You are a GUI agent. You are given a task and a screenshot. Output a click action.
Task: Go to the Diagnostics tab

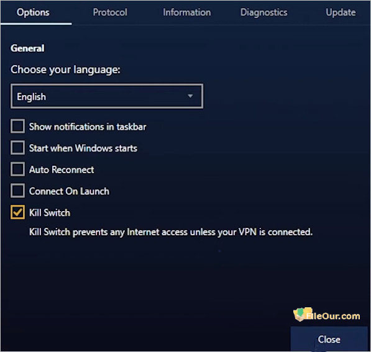pos(264,12)
